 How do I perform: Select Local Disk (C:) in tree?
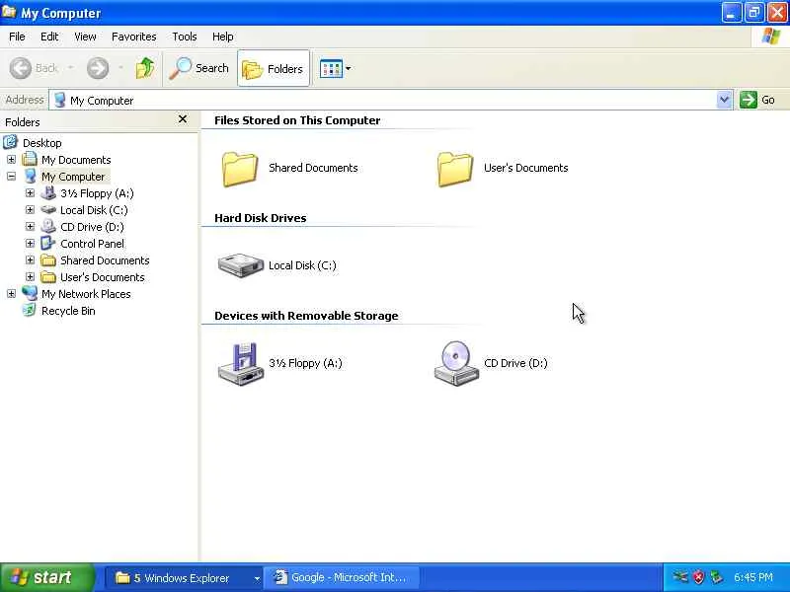(x=94, y=210)
